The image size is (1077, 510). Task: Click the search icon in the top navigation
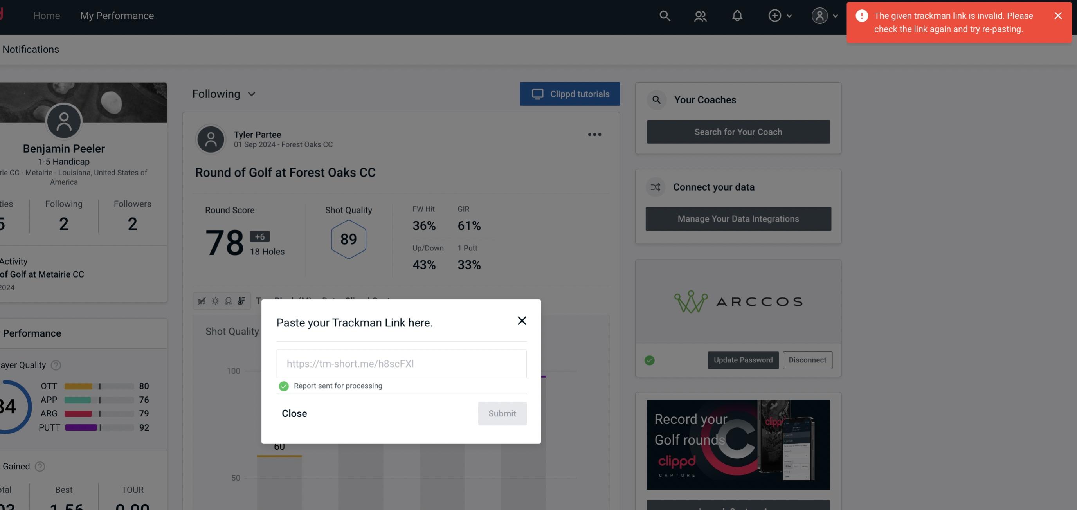point(664,15)
